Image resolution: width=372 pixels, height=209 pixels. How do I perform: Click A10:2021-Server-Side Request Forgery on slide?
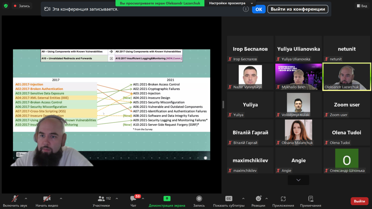[x=166, y=125]
